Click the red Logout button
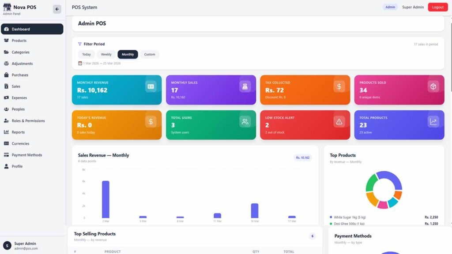 coord(437,7)
